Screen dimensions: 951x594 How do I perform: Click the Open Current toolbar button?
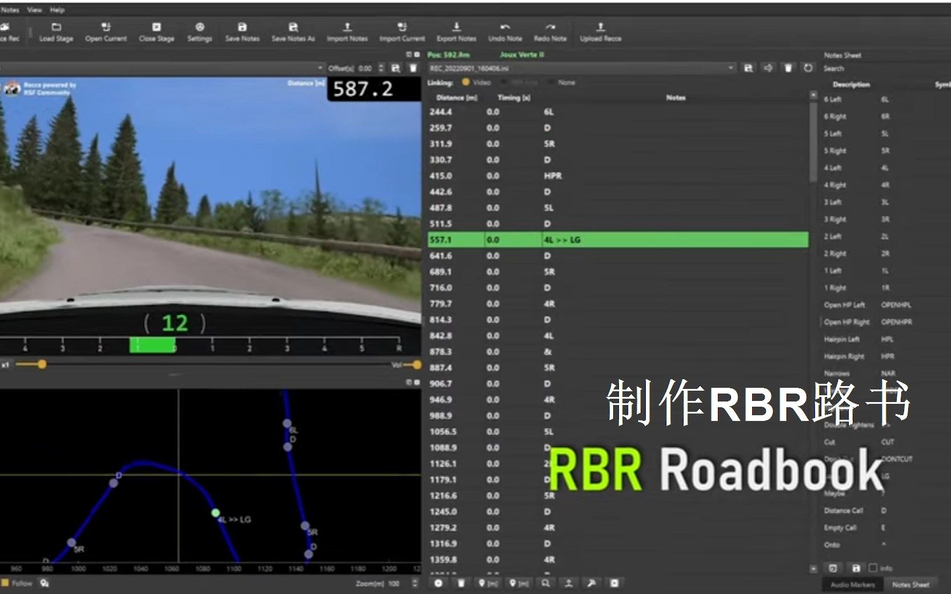tap(106, 33)
